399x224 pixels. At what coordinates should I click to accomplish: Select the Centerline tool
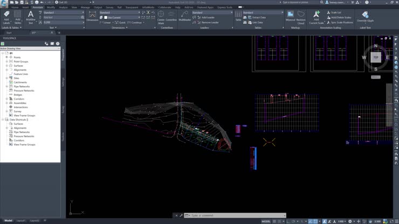pyautogui.click(x=171, y=16)
